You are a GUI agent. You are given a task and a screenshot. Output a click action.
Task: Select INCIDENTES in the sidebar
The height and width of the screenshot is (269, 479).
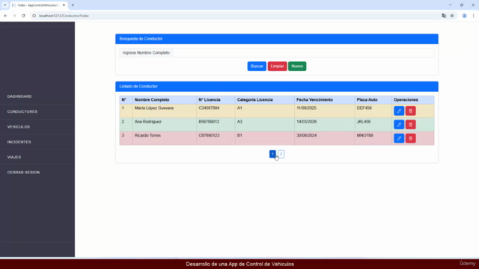coord(19,142)
